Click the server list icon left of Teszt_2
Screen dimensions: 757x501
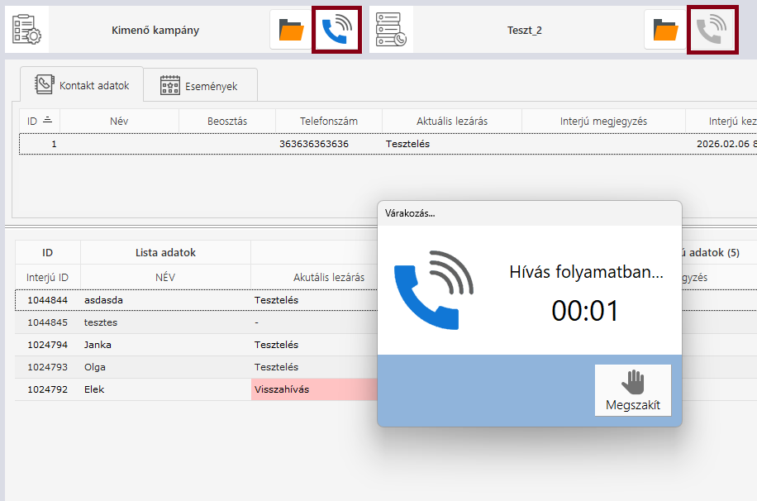391,30
